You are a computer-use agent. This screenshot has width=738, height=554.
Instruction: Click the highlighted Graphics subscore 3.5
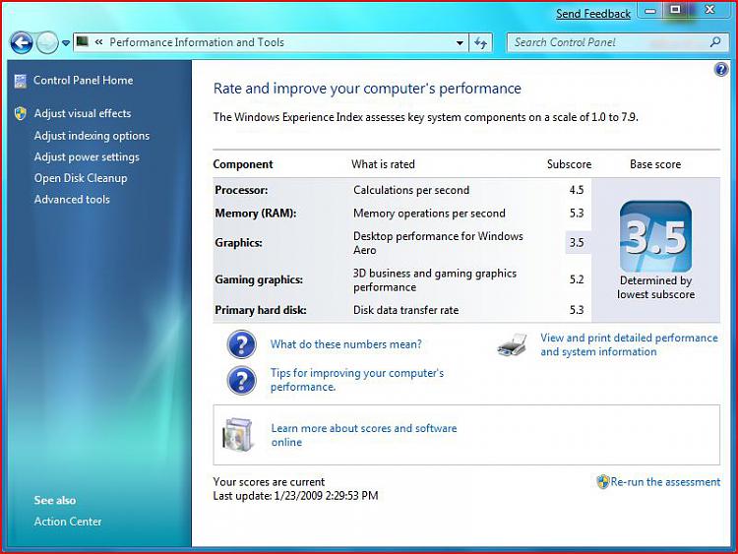577,243
